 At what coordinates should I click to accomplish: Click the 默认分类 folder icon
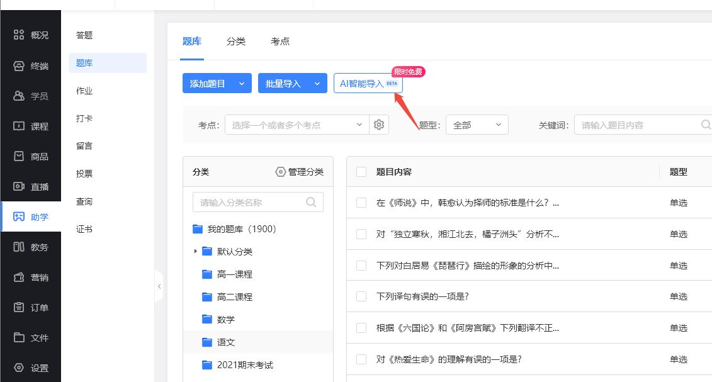click(207, 251)
